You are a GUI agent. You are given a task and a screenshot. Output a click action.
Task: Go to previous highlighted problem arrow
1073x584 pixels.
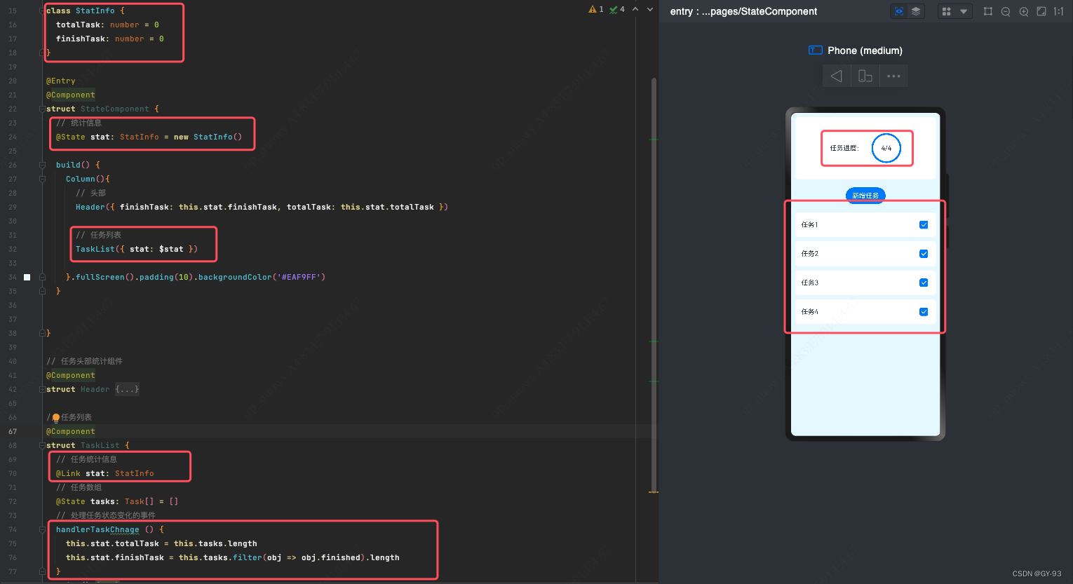point(635,9)
